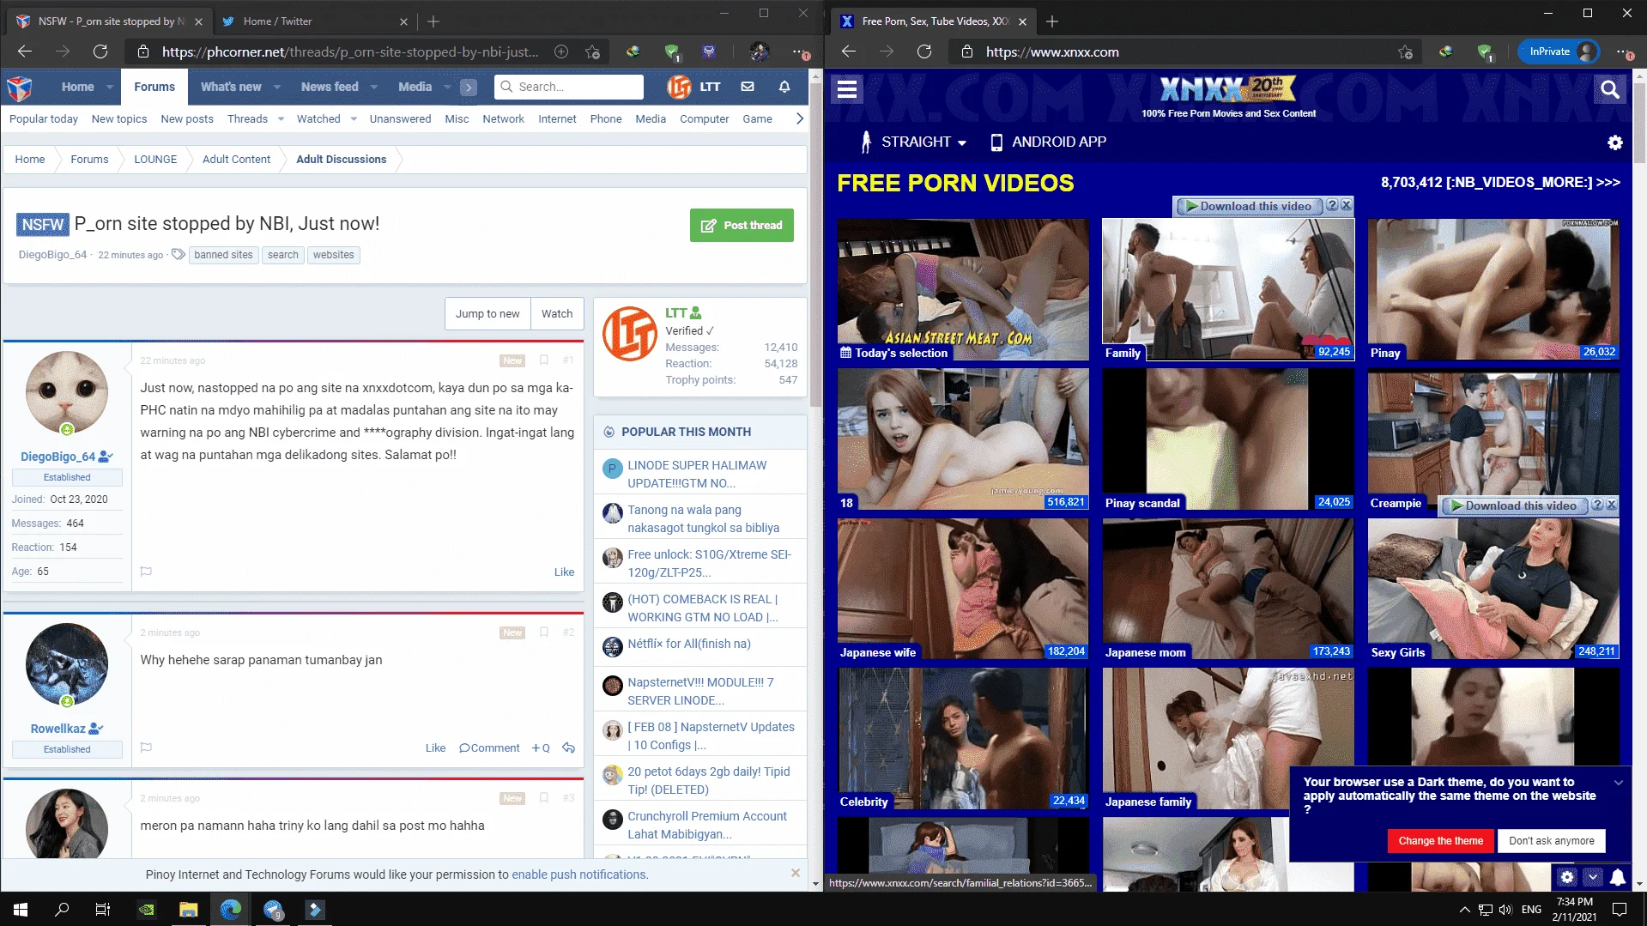
Task: Like the first post in thread
Action: click(x=564, y=572)
